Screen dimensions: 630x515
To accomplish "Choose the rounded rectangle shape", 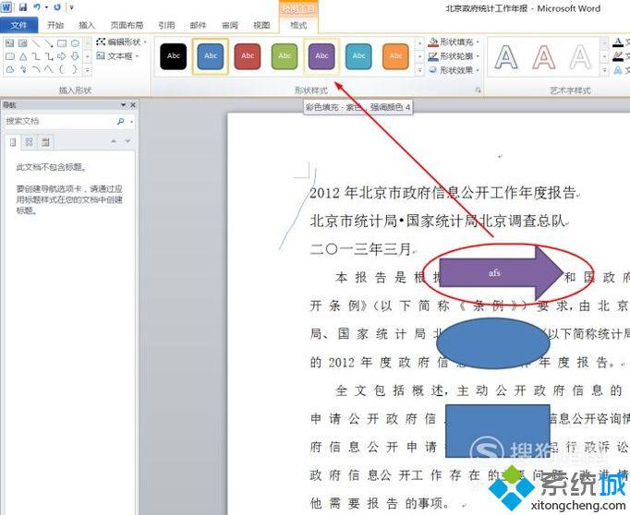I will coord(10,56).
